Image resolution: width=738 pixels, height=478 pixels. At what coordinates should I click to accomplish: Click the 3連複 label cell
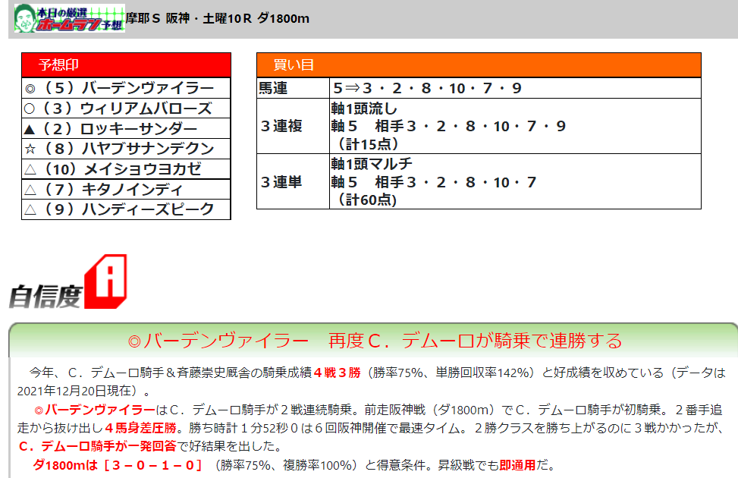coord(293,126)
